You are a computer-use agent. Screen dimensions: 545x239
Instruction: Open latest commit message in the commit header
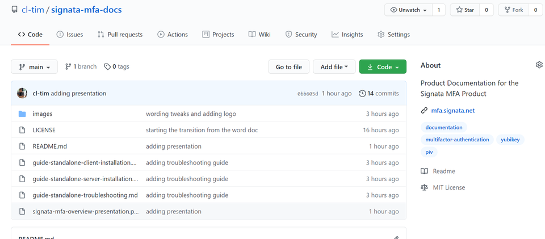click(78, 93)
